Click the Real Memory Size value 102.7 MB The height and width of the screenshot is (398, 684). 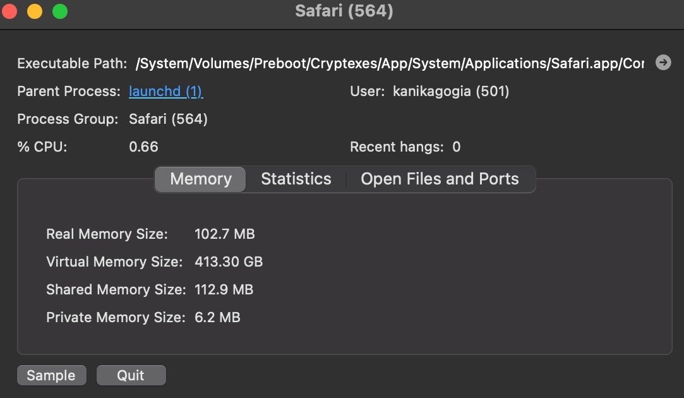pos(225,234)
